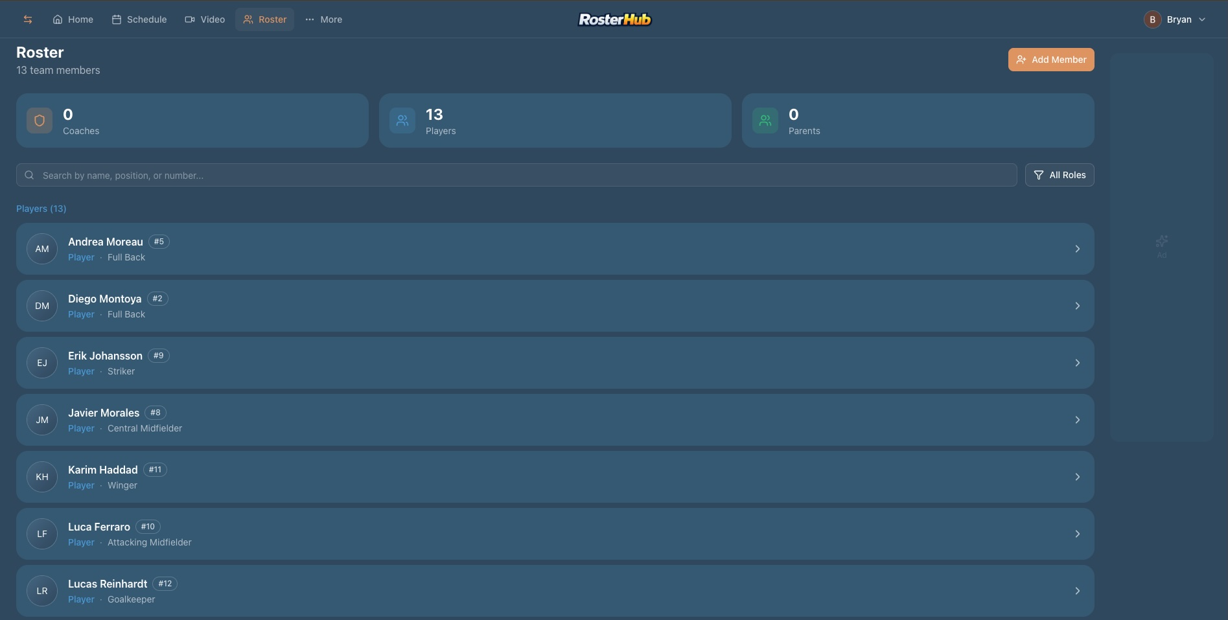
Task: Click Erik Johansson's EJ avatar
Action: (x=42, y=363)
